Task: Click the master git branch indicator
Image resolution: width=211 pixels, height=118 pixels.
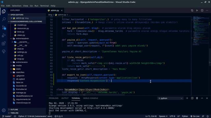Action: pos(7,116)
